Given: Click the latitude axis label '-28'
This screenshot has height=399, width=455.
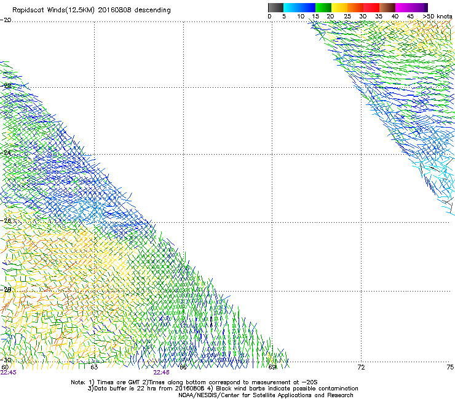Looking at the screenshot, I should pos(6,290).
